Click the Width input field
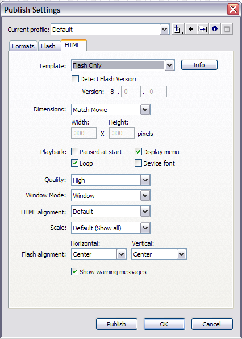This screenshot has width=242, height=339. tap(84, 133)
